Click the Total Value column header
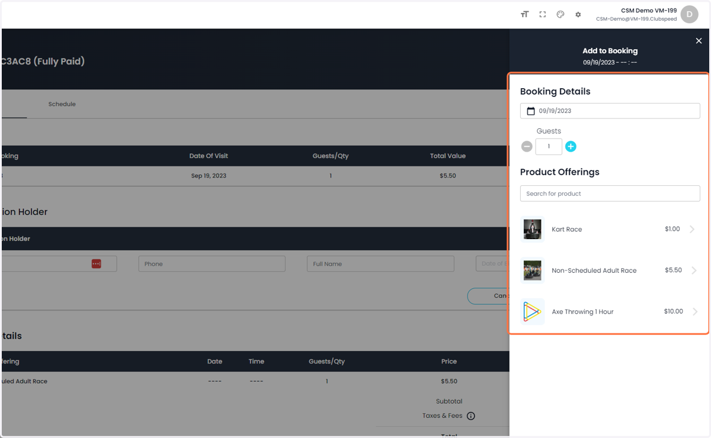 [448, 156]
